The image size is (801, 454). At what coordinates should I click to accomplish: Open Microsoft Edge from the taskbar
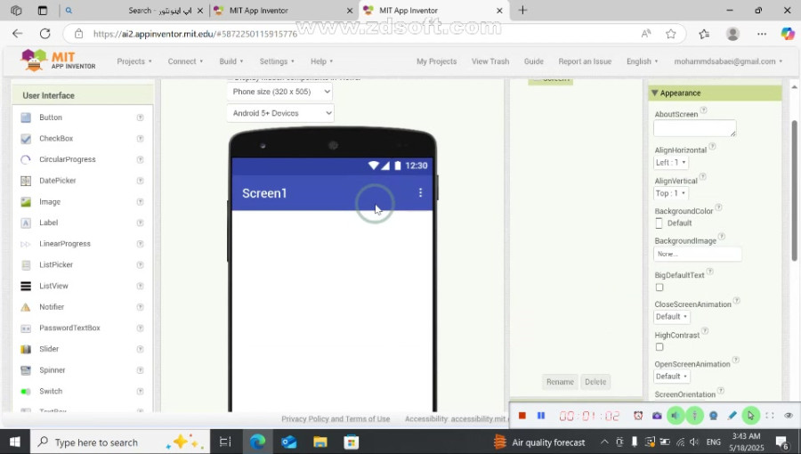click(x=257, y=442)
